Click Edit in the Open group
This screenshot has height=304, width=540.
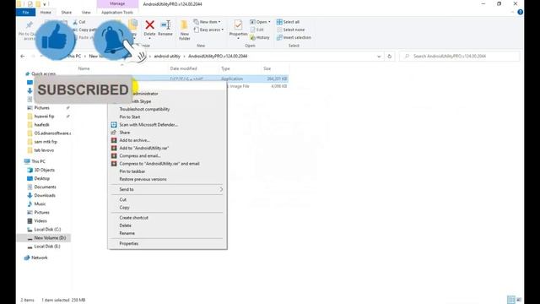point(256,30)
